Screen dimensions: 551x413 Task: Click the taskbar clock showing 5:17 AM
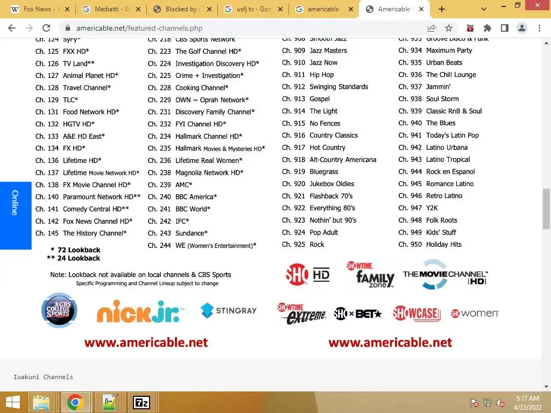click(527, 403)
